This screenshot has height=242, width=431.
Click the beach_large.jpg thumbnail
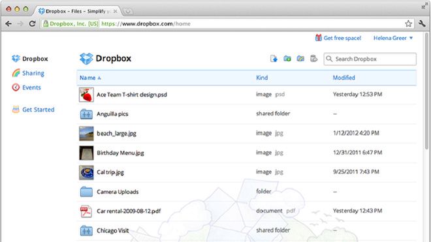click(x=86, y=134)
